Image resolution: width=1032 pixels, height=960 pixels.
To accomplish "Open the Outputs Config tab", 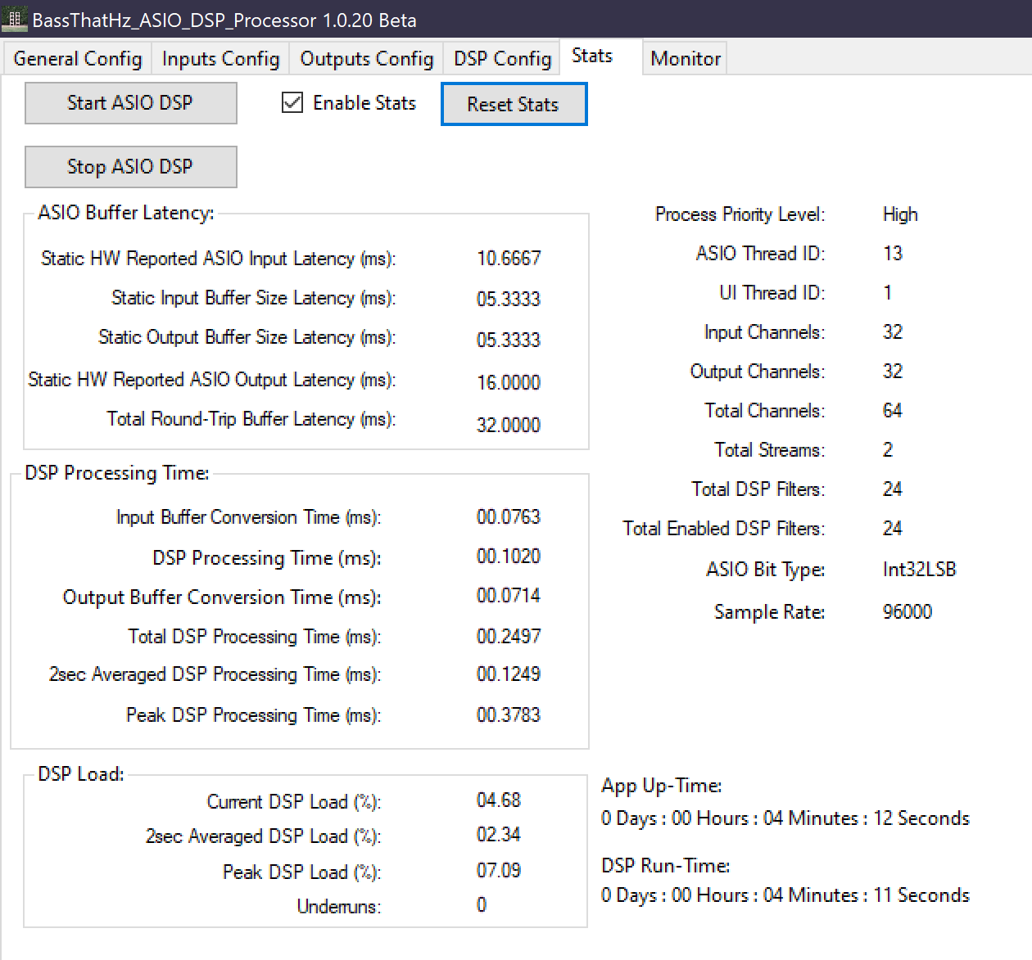I will point(366,59).
